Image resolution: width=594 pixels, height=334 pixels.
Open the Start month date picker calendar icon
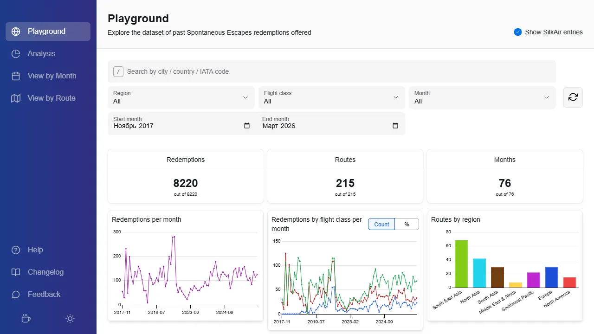pos(246,126)
